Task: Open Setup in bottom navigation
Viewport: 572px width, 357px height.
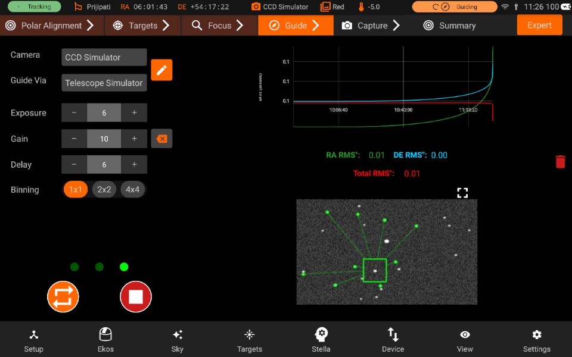Action: pyautogui.click(x=33, y=340)
